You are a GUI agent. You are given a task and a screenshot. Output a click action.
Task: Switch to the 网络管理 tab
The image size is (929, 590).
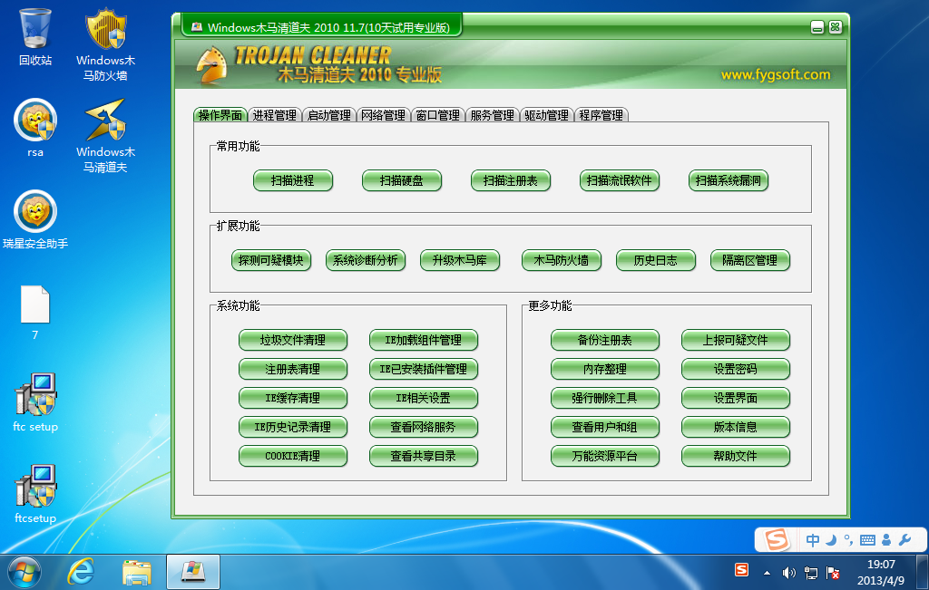(x=384, y=115)
